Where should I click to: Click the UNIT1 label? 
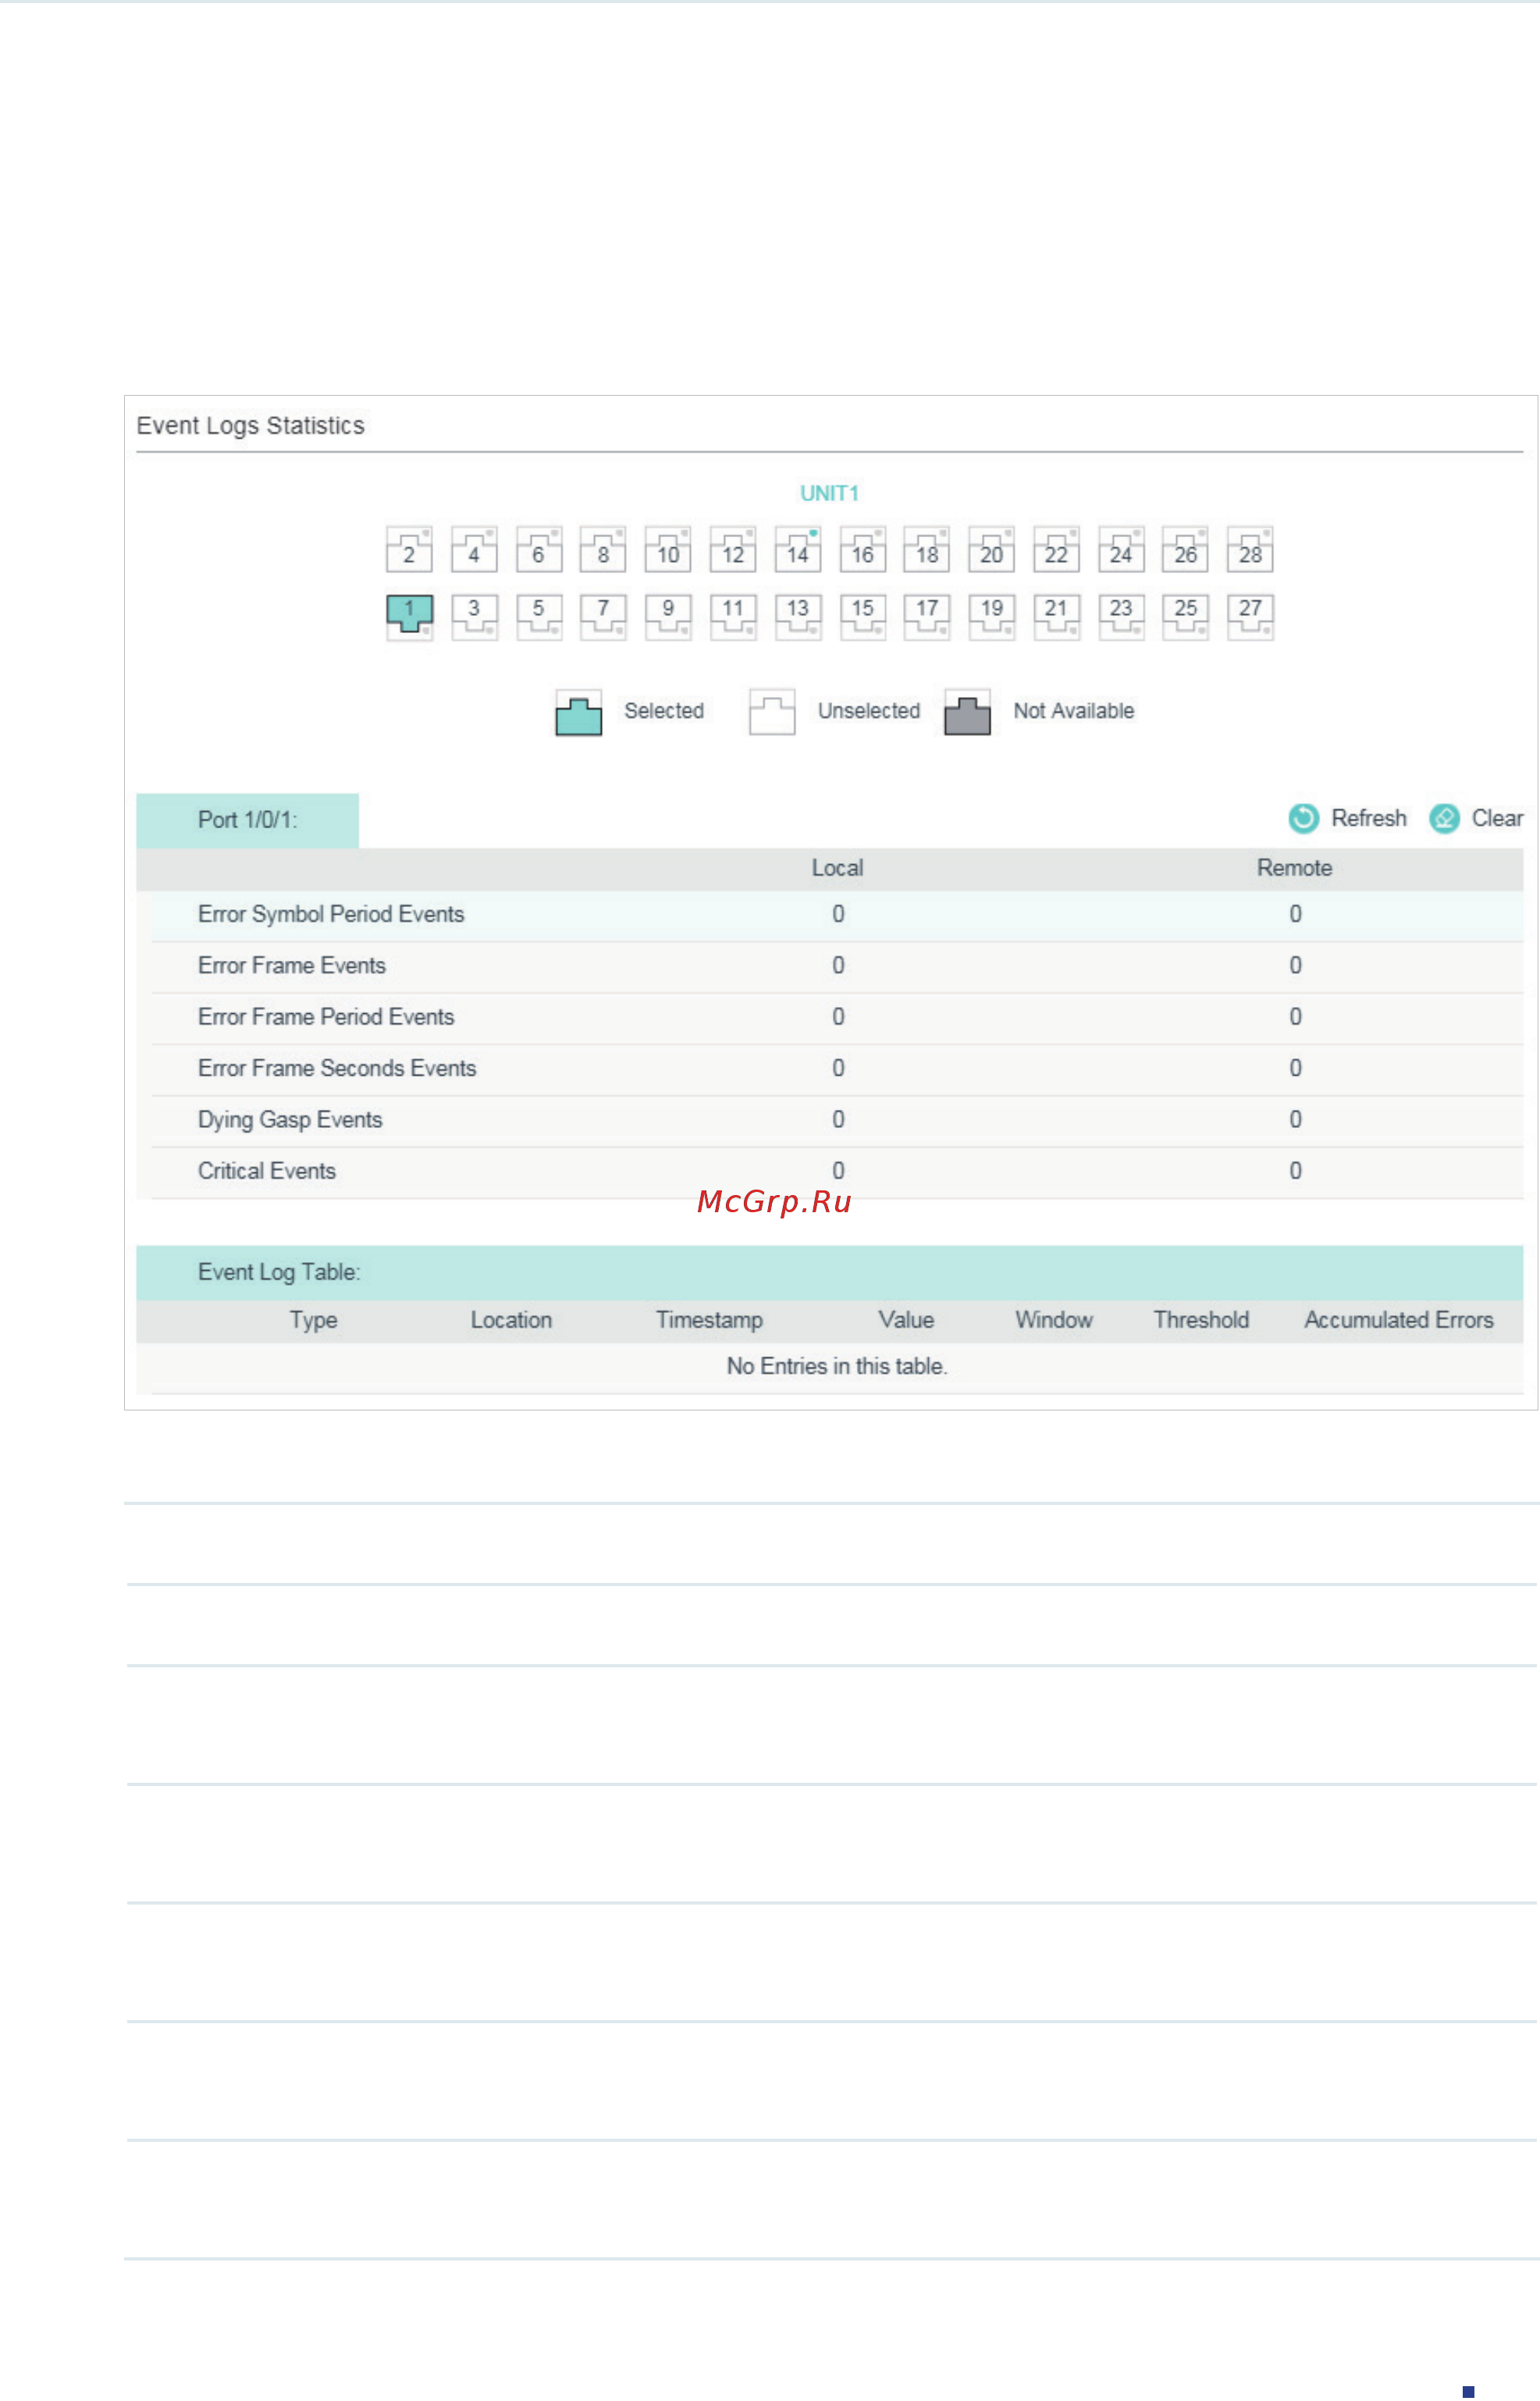[829, 493]
